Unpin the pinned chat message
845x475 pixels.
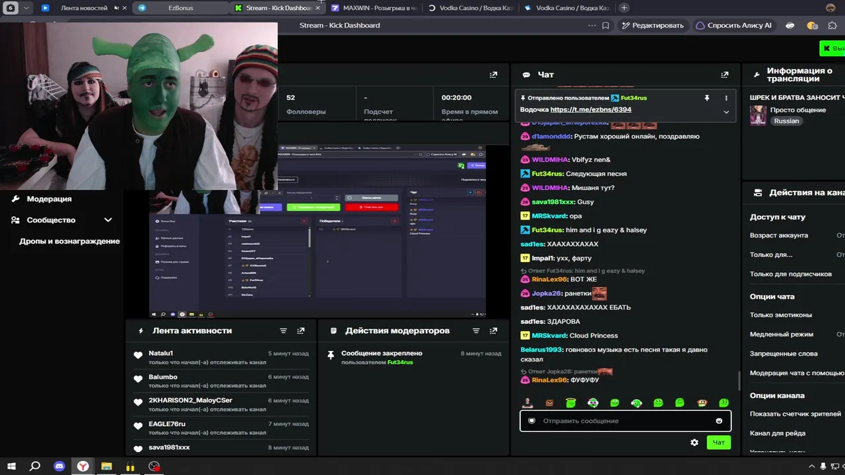click(707, 98)
